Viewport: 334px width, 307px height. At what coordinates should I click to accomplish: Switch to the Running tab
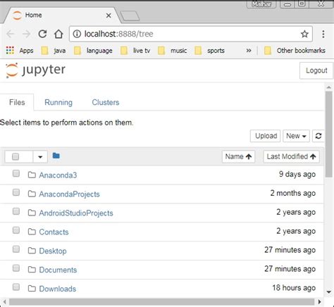pos(58,102)
